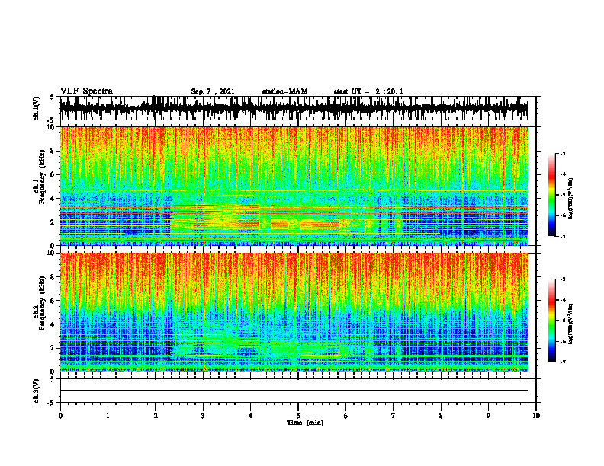
Task: Click the ch.1 frequency tick label "8"
Action: click(53, 151)
